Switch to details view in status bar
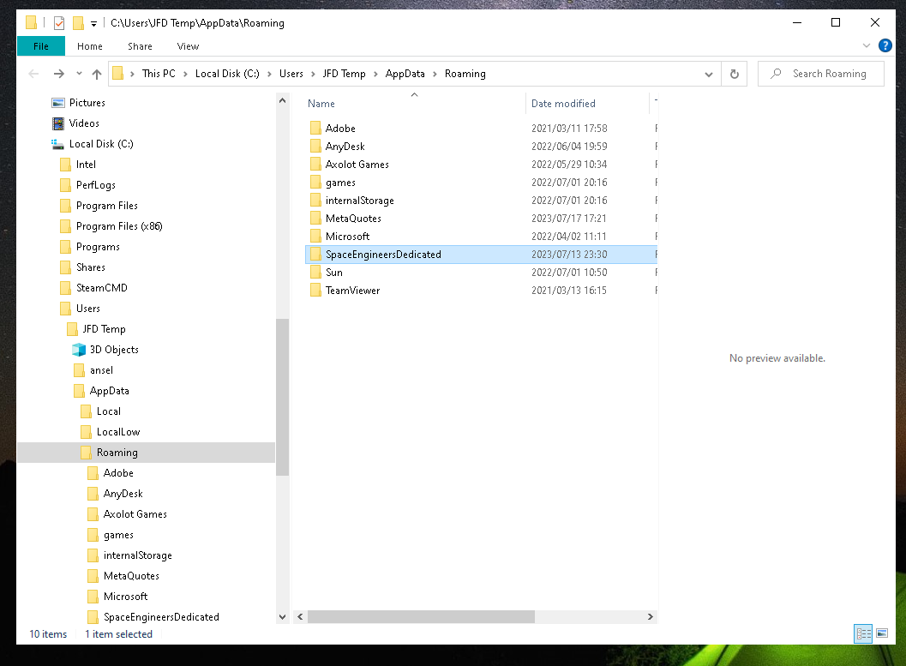This screenshot has height=666, width=906. tap(863, 633)
